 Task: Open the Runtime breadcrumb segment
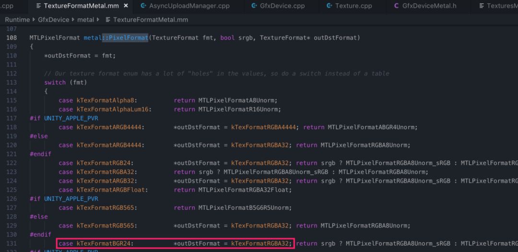coord(17,20)
